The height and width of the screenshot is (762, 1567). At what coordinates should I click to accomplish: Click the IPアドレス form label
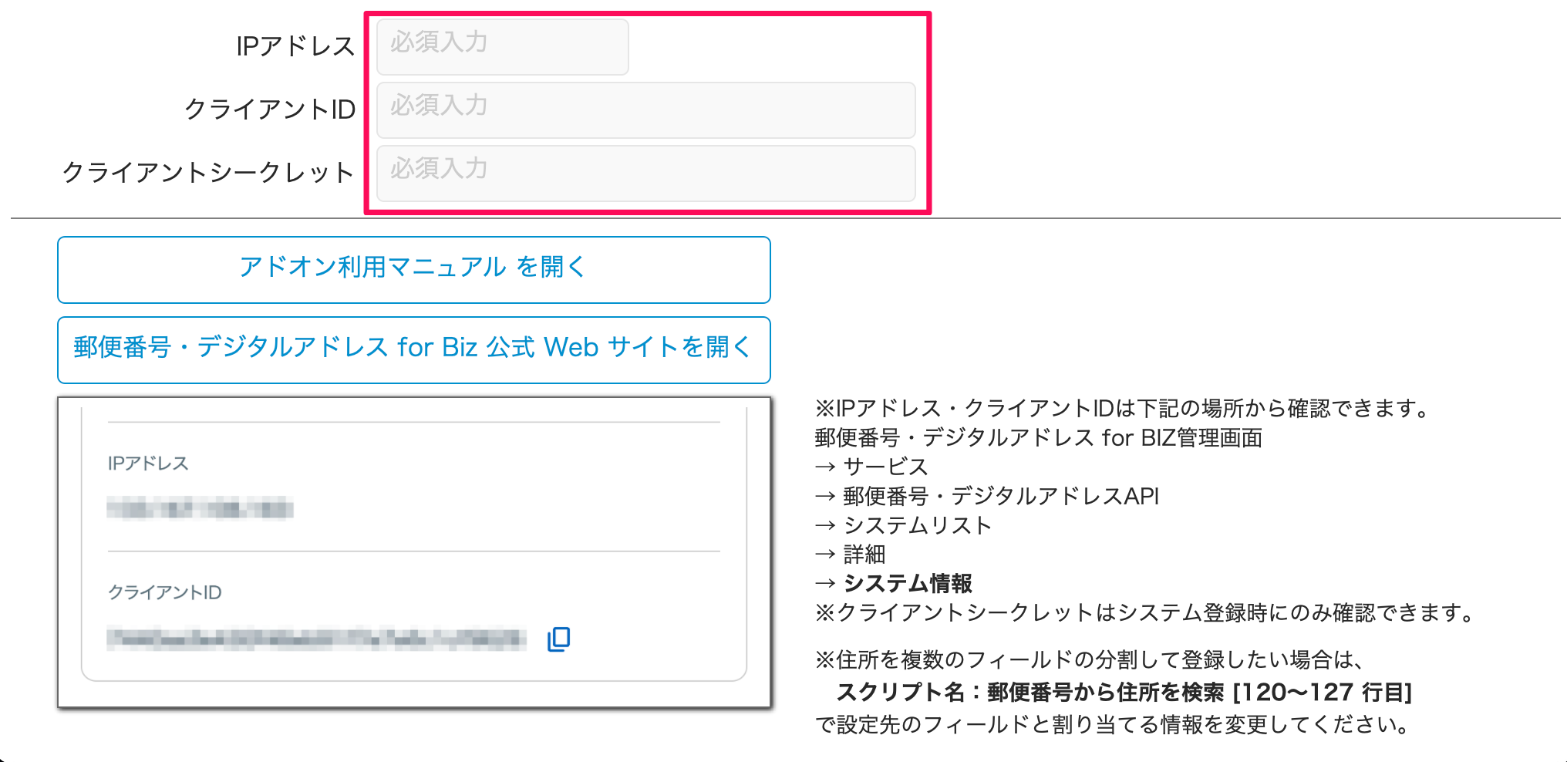click(x=295, y=46)
